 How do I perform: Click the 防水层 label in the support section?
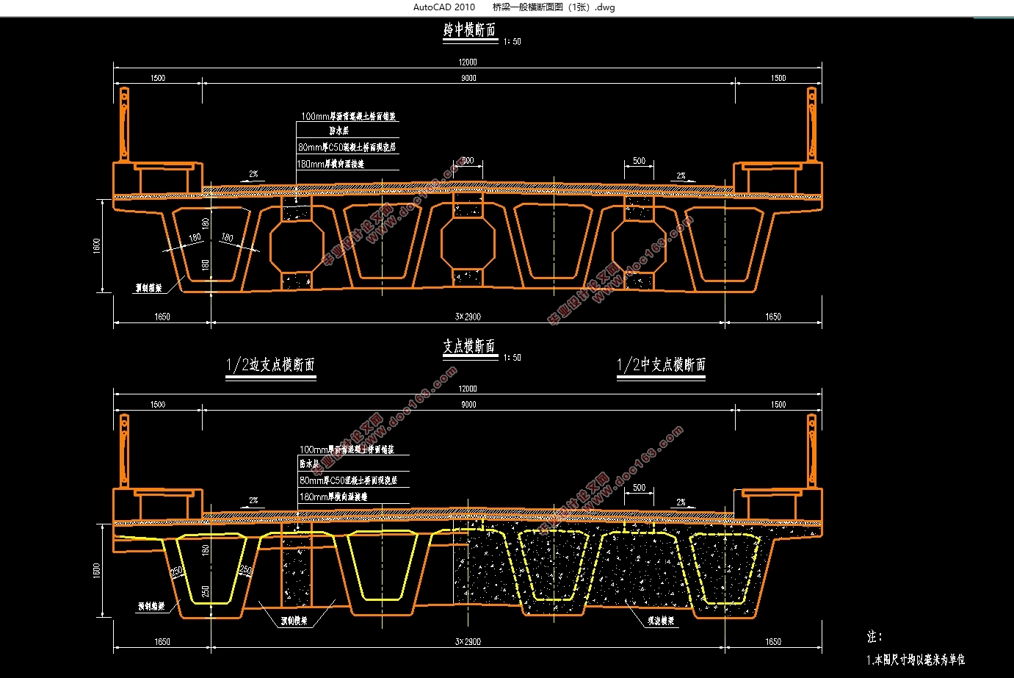click(309, 464)
